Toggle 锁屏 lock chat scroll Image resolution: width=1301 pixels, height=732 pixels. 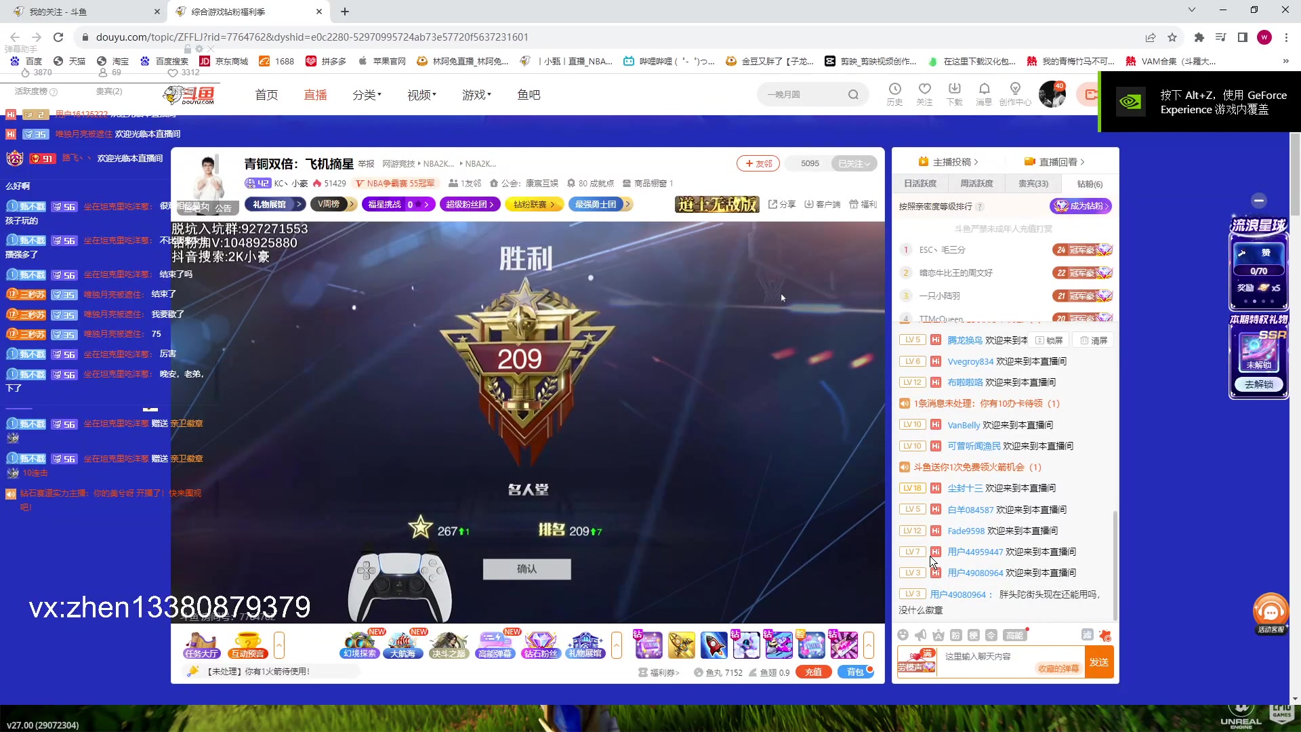(1049, 340)
